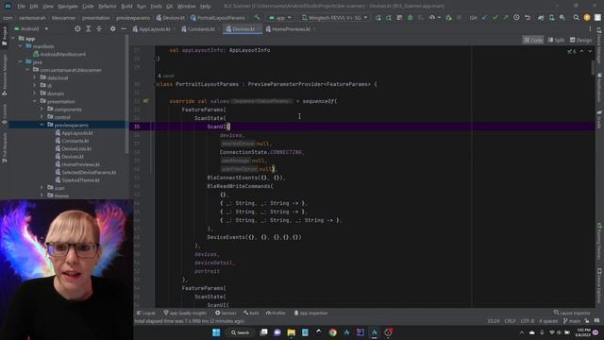The image size is (604, 340).
Task: Open the git history clock icon
Action: pos(516,18)
